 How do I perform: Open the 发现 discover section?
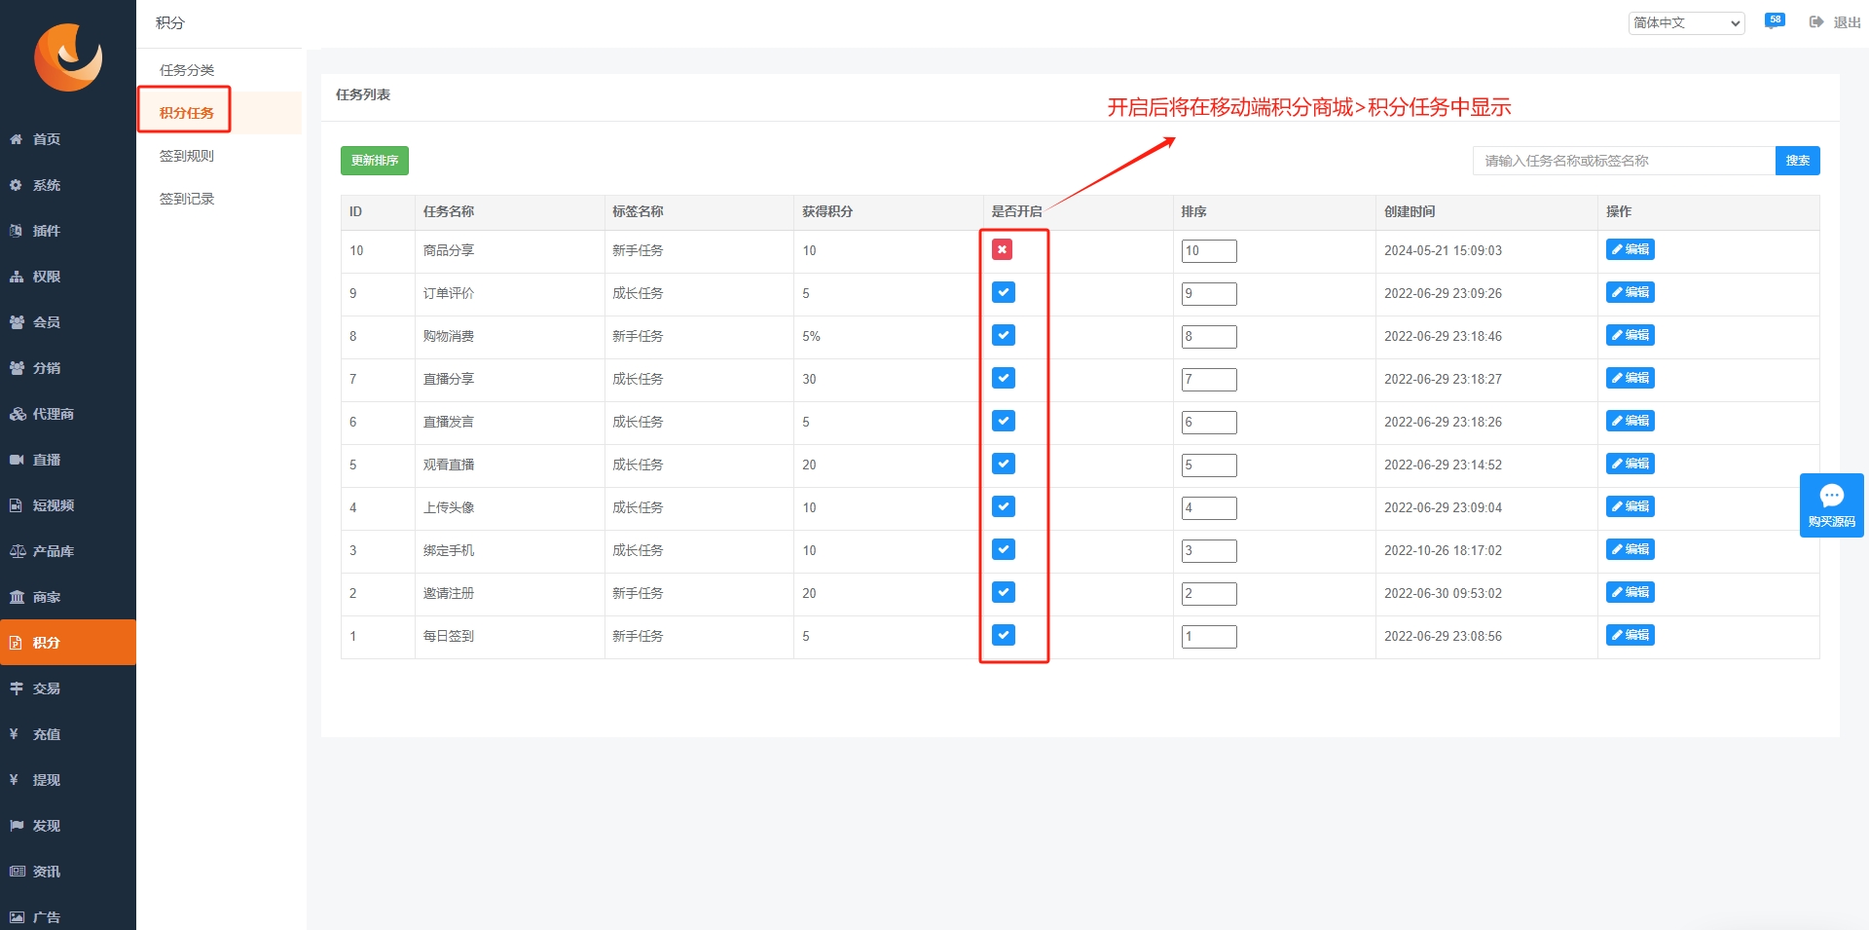click(68, 826)
